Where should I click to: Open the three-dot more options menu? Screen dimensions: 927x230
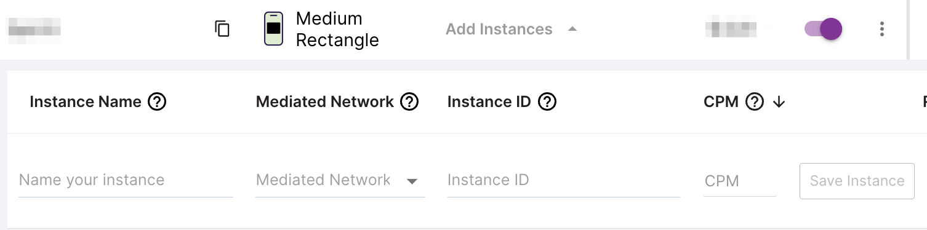click(882, 29)
